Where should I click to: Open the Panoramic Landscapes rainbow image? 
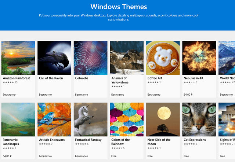18,119
